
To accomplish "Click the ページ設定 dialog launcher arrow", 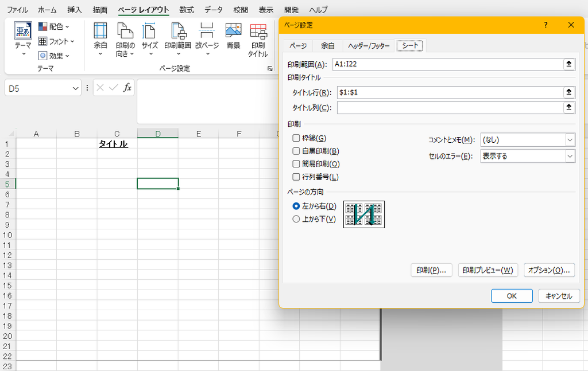I will click(x=270, y=68).
